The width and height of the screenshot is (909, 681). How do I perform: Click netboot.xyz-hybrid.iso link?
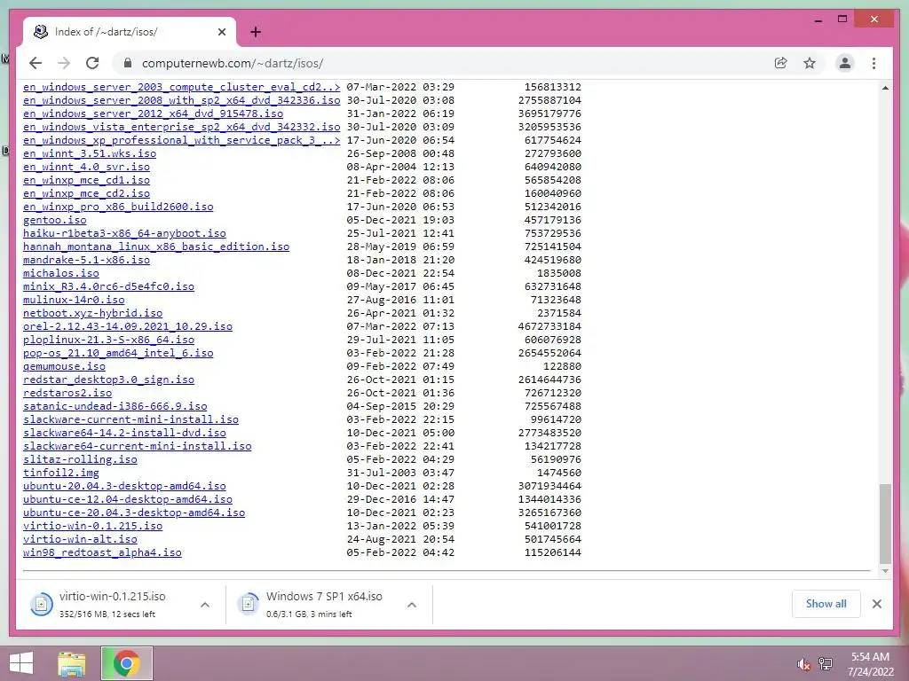click(x=92, y=313)
